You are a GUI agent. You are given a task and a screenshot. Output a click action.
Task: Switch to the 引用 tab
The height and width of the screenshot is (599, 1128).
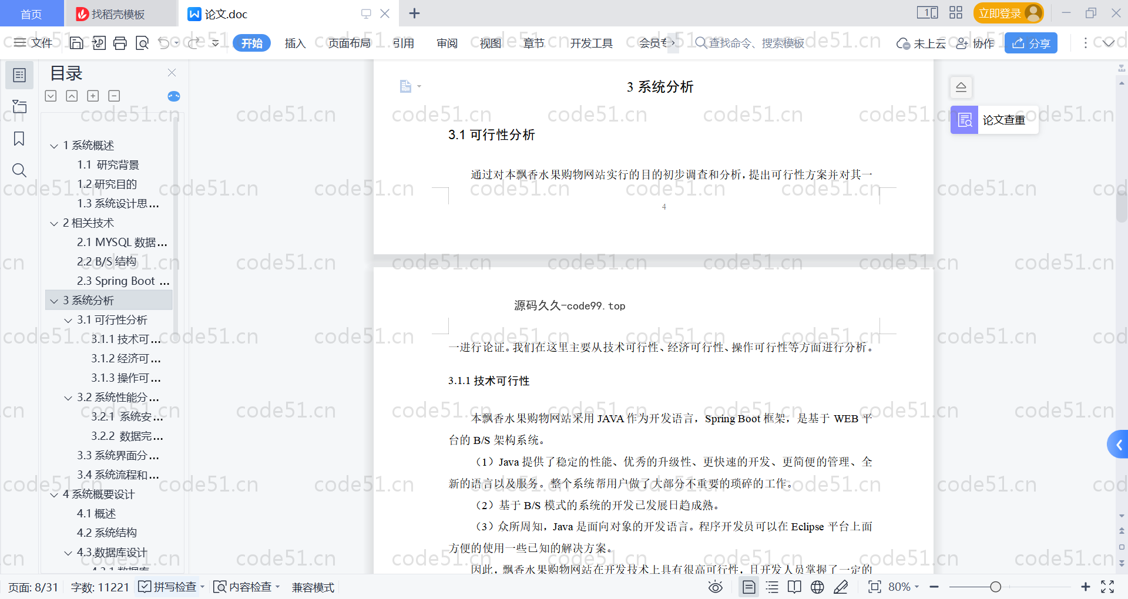[x=403, y=43]
